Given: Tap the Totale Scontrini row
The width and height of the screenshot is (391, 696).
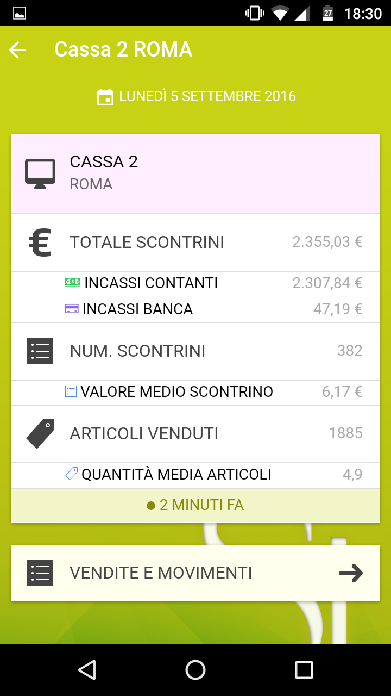Looking at the screenshot, I should tap(195, 243).
